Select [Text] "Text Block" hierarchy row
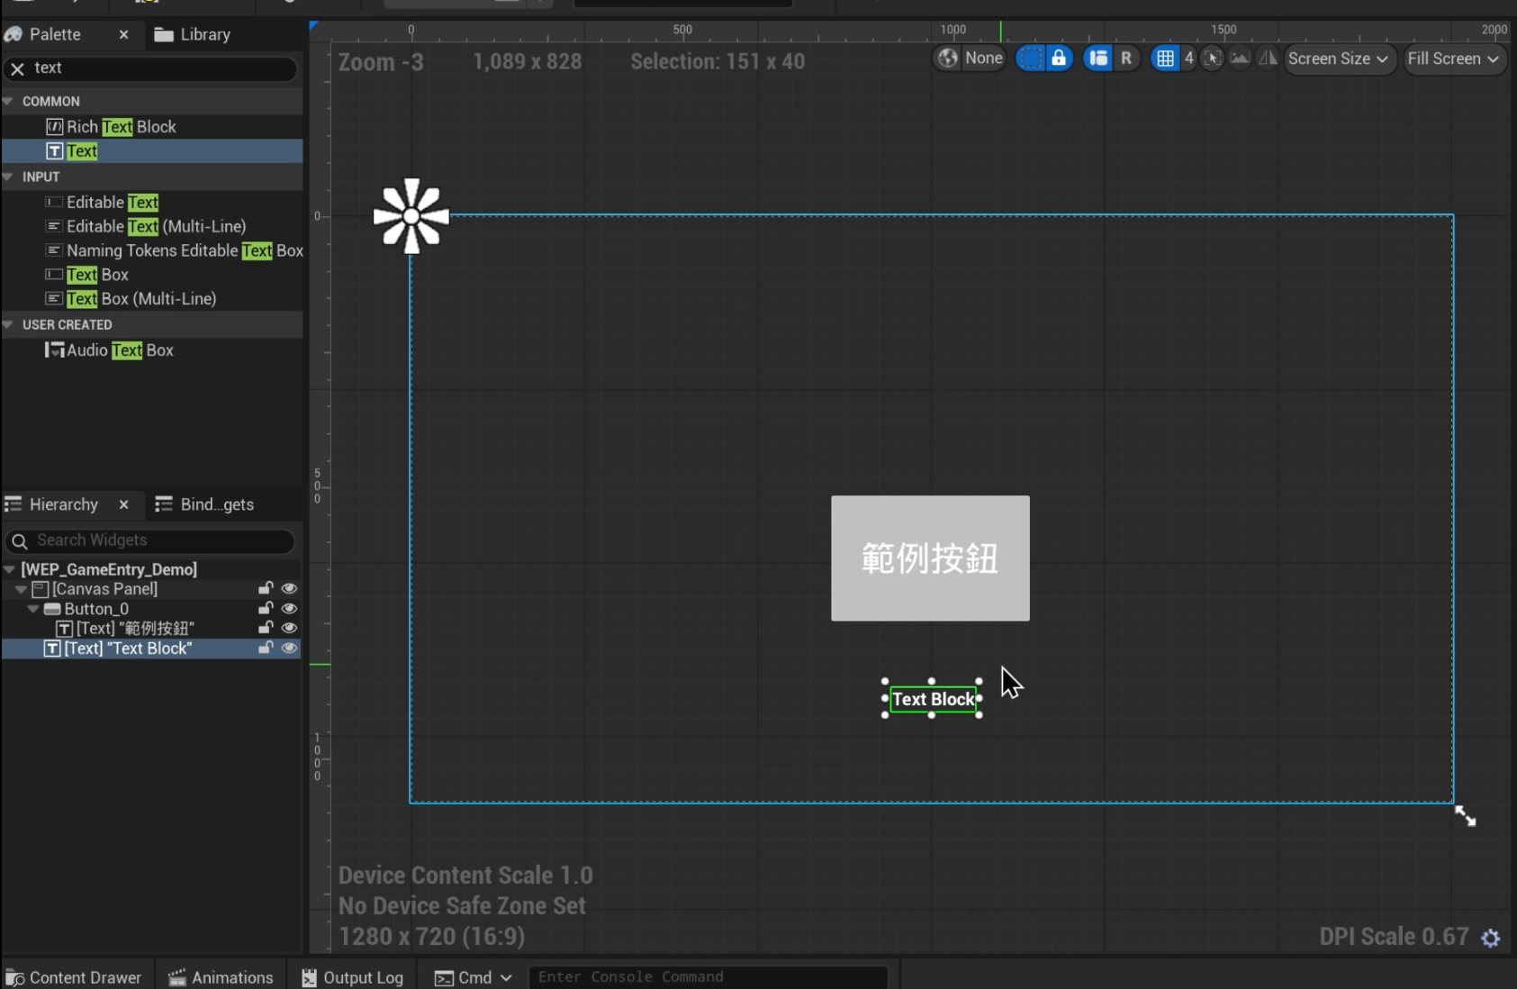1517x989 pixels. tap(151, 649)
